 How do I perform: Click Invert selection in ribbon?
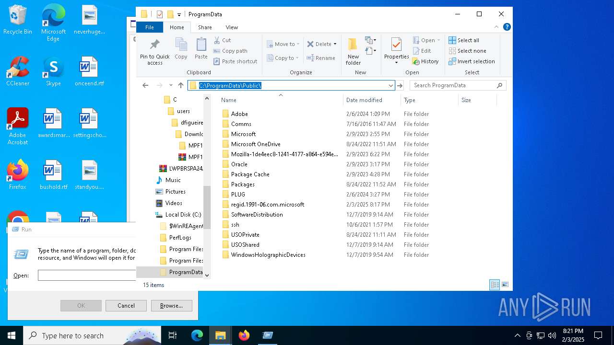click(x=472, y=61)
